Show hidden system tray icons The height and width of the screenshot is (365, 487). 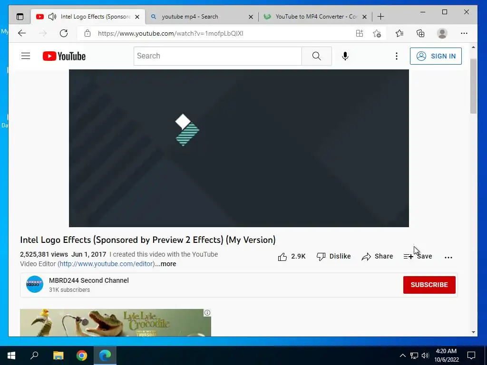tap(402, 355)
